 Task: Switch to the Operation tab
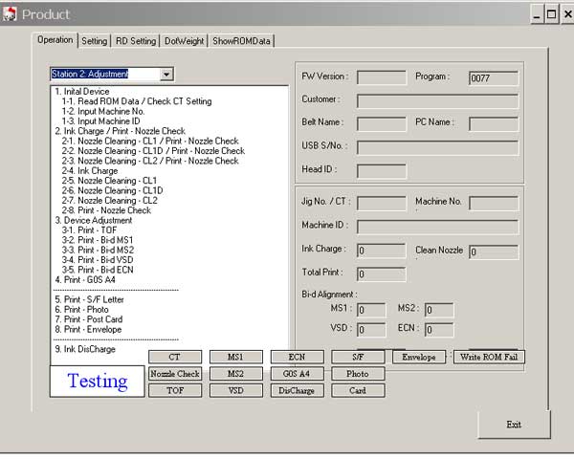point(55,40)
